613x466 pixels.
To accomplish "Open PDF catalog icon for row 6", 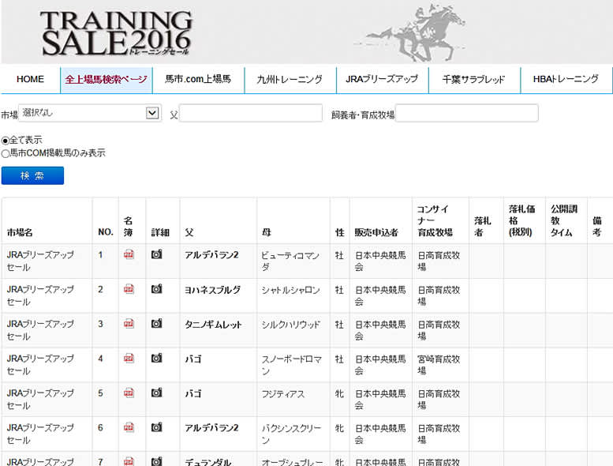I will [x=129, y=427].
